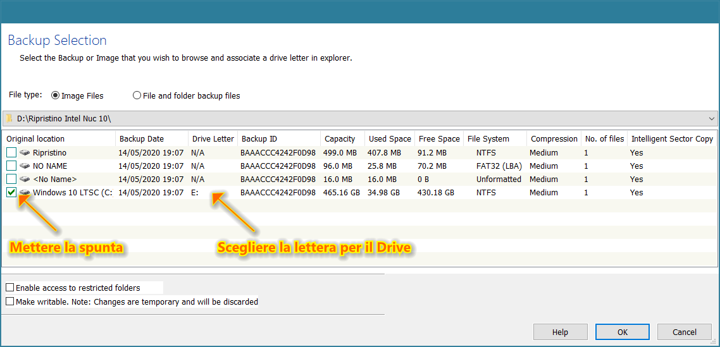Enable access to restricted folders

[9, 288]
